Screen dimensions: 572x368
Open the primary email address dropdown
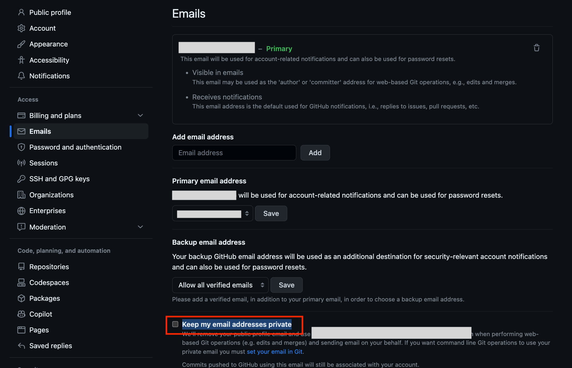coord(213,213)
